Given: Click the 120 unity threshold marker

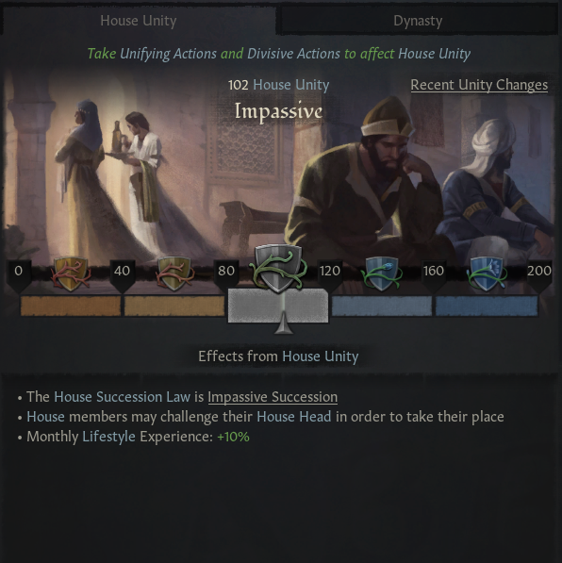Looking at the screenshot, I should 330,275.
